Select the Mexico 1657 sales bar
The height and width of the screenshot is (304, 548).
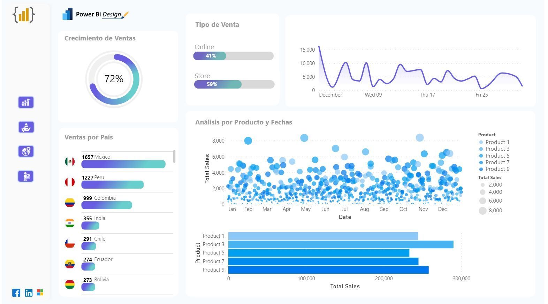(x=123, y=164)
